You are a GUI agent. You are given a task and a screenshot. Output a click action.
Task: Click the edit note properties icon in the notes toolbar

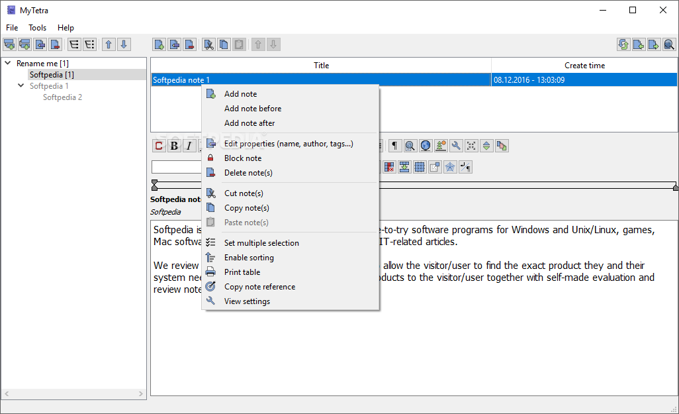coord(175,44)
